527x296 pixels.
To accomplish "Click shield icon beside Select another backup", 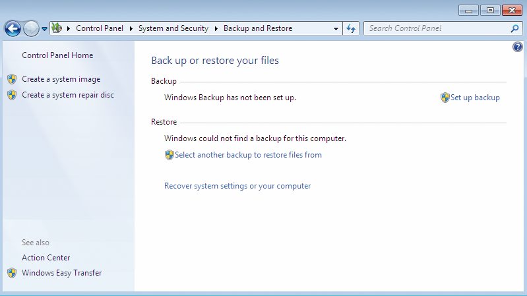I will [x=169, y=155].
